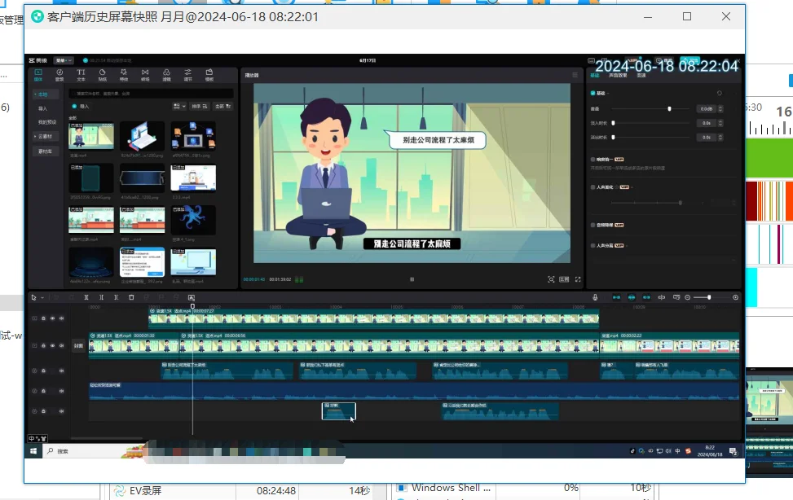Screen dimensions: 793x500
Task: Toggle visibility eye on top video track
Action: click(x=53, y=318)
